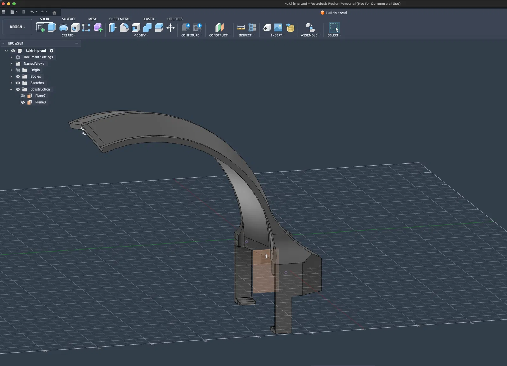Activate the Extrude tool
This screenshot has width=507, height=366.
click(52, 28)
